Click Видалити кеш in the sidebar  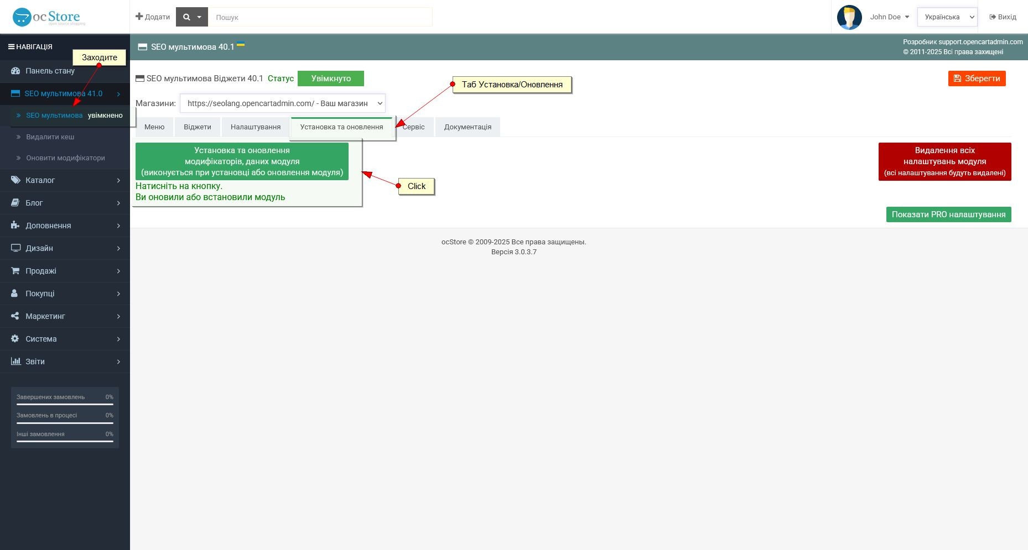50,137
